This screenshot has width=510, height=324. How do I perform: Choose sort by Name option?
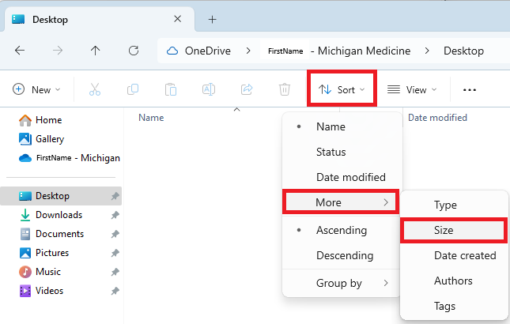331,126
